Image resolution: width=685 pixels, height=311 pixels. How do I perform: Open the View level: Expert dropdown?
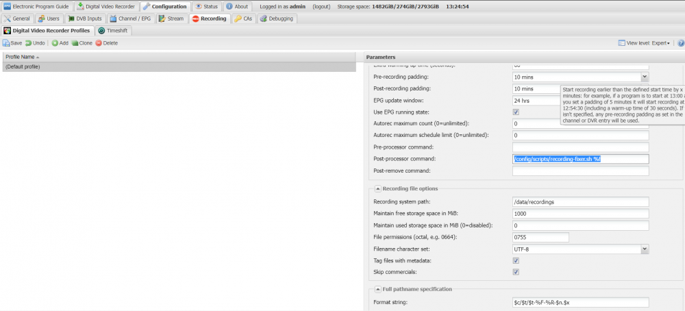[644, 43]
